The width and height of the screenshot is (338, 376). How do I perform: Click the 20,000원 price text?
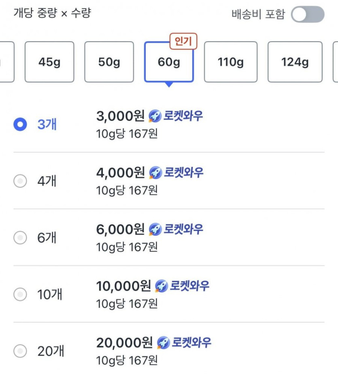124,343
